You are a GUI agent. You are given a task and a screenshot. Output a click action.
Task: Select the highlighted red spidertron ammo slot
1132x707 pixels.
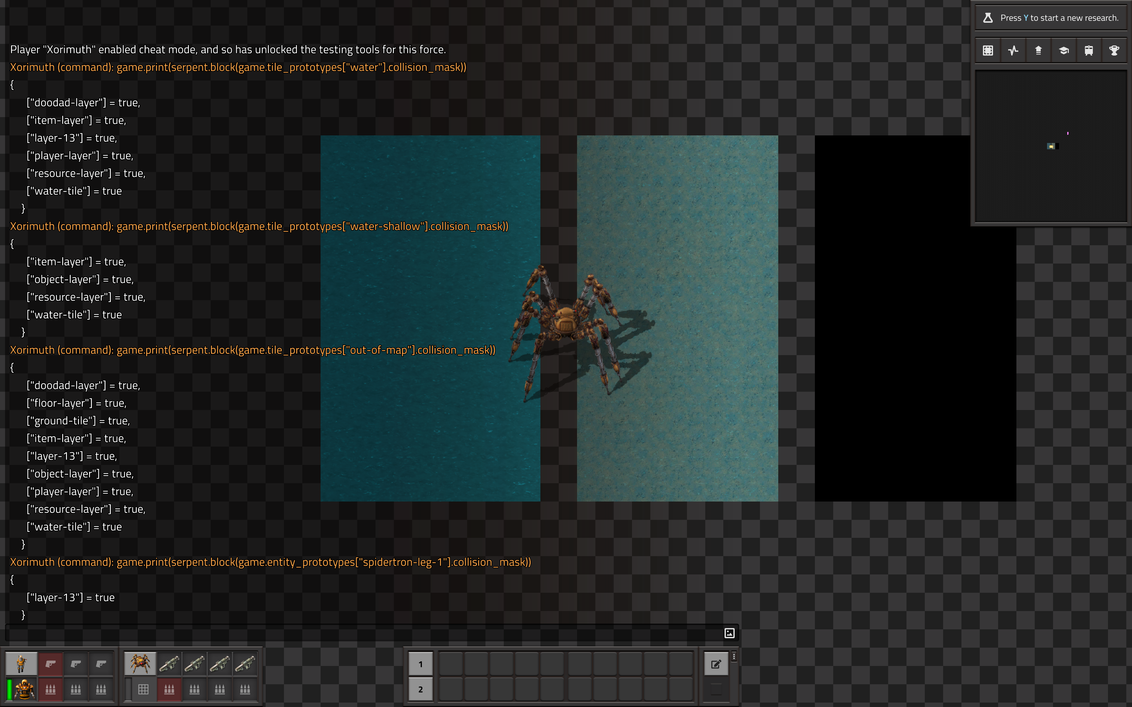click(169, 689)
